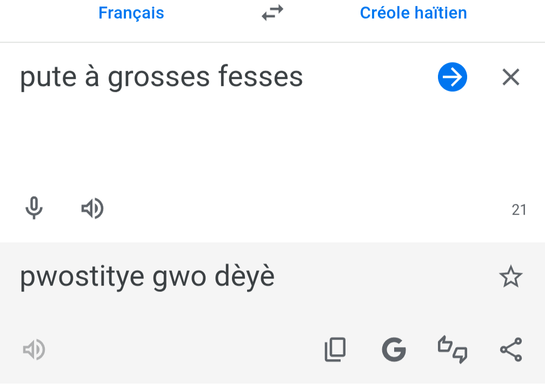The image size is (545, 390).
Task: Play audio of the Haitian Creole translation
Action: click(34, 350)
